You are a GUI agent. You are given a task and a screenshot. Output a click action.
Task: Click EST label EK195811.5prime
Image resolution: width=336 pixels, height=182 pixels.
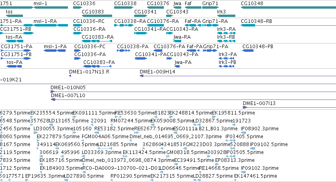233,113
